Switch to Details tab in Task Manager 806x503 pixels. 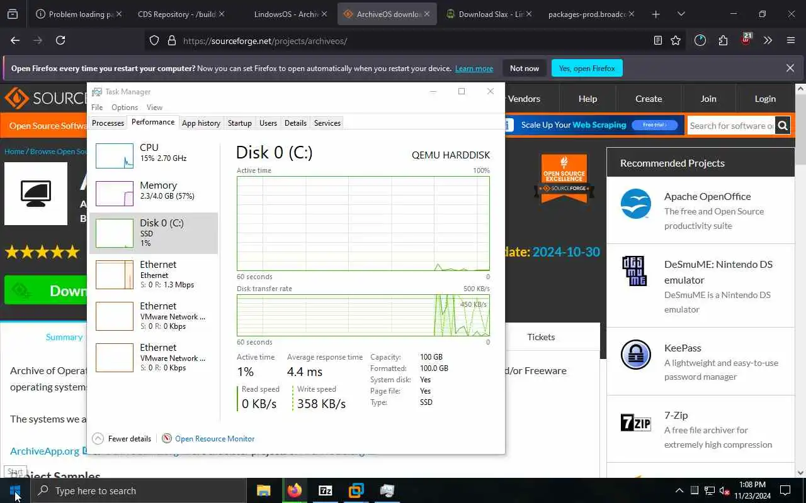tap(295, 123)
